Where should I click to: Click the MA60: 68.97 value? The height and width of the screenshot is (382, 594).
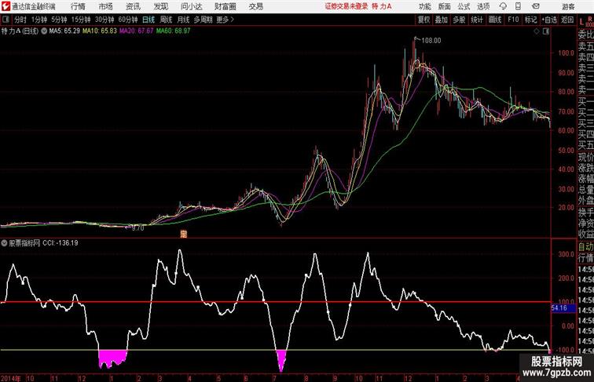173,31
